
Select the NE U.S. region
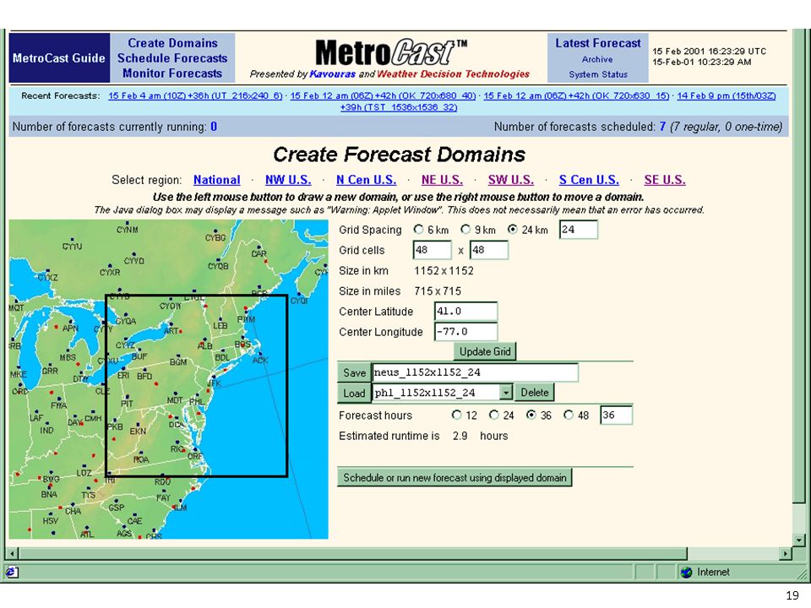442,180
